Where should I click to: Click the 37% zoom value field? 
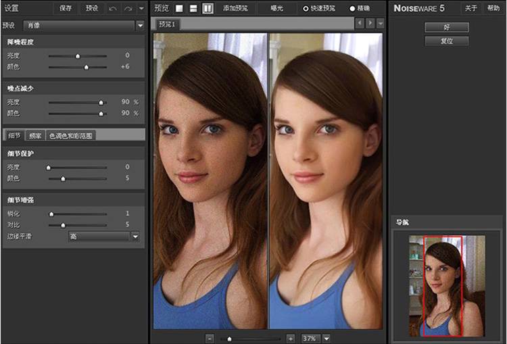point(310,339)
